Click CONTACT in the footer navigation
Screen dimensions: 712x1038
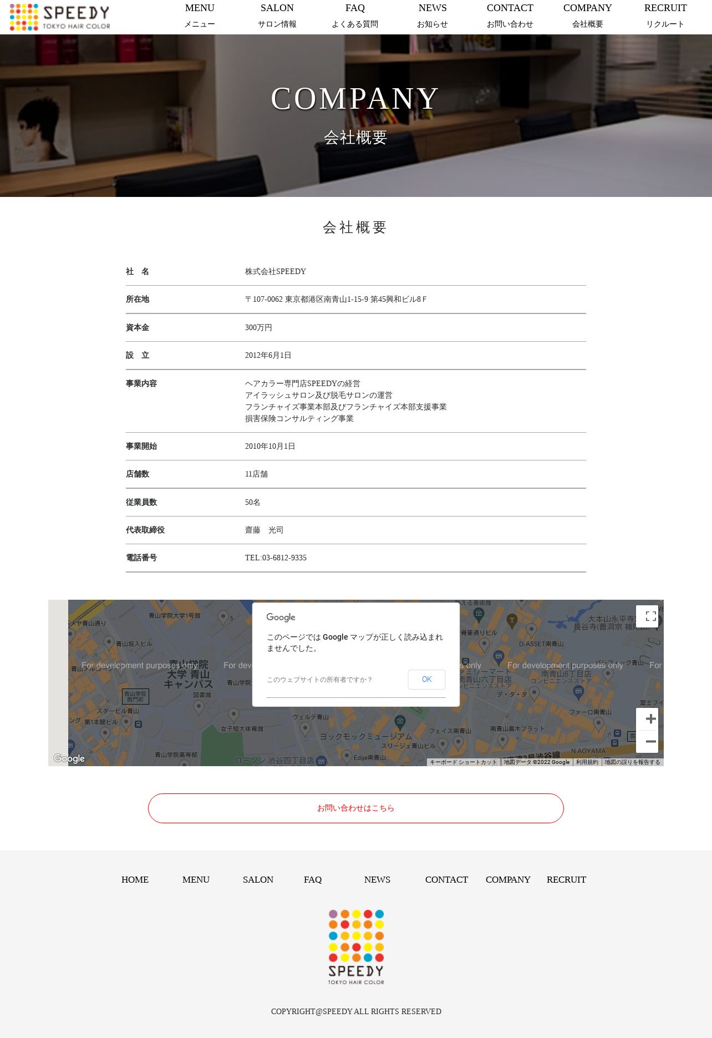point(446,880)
